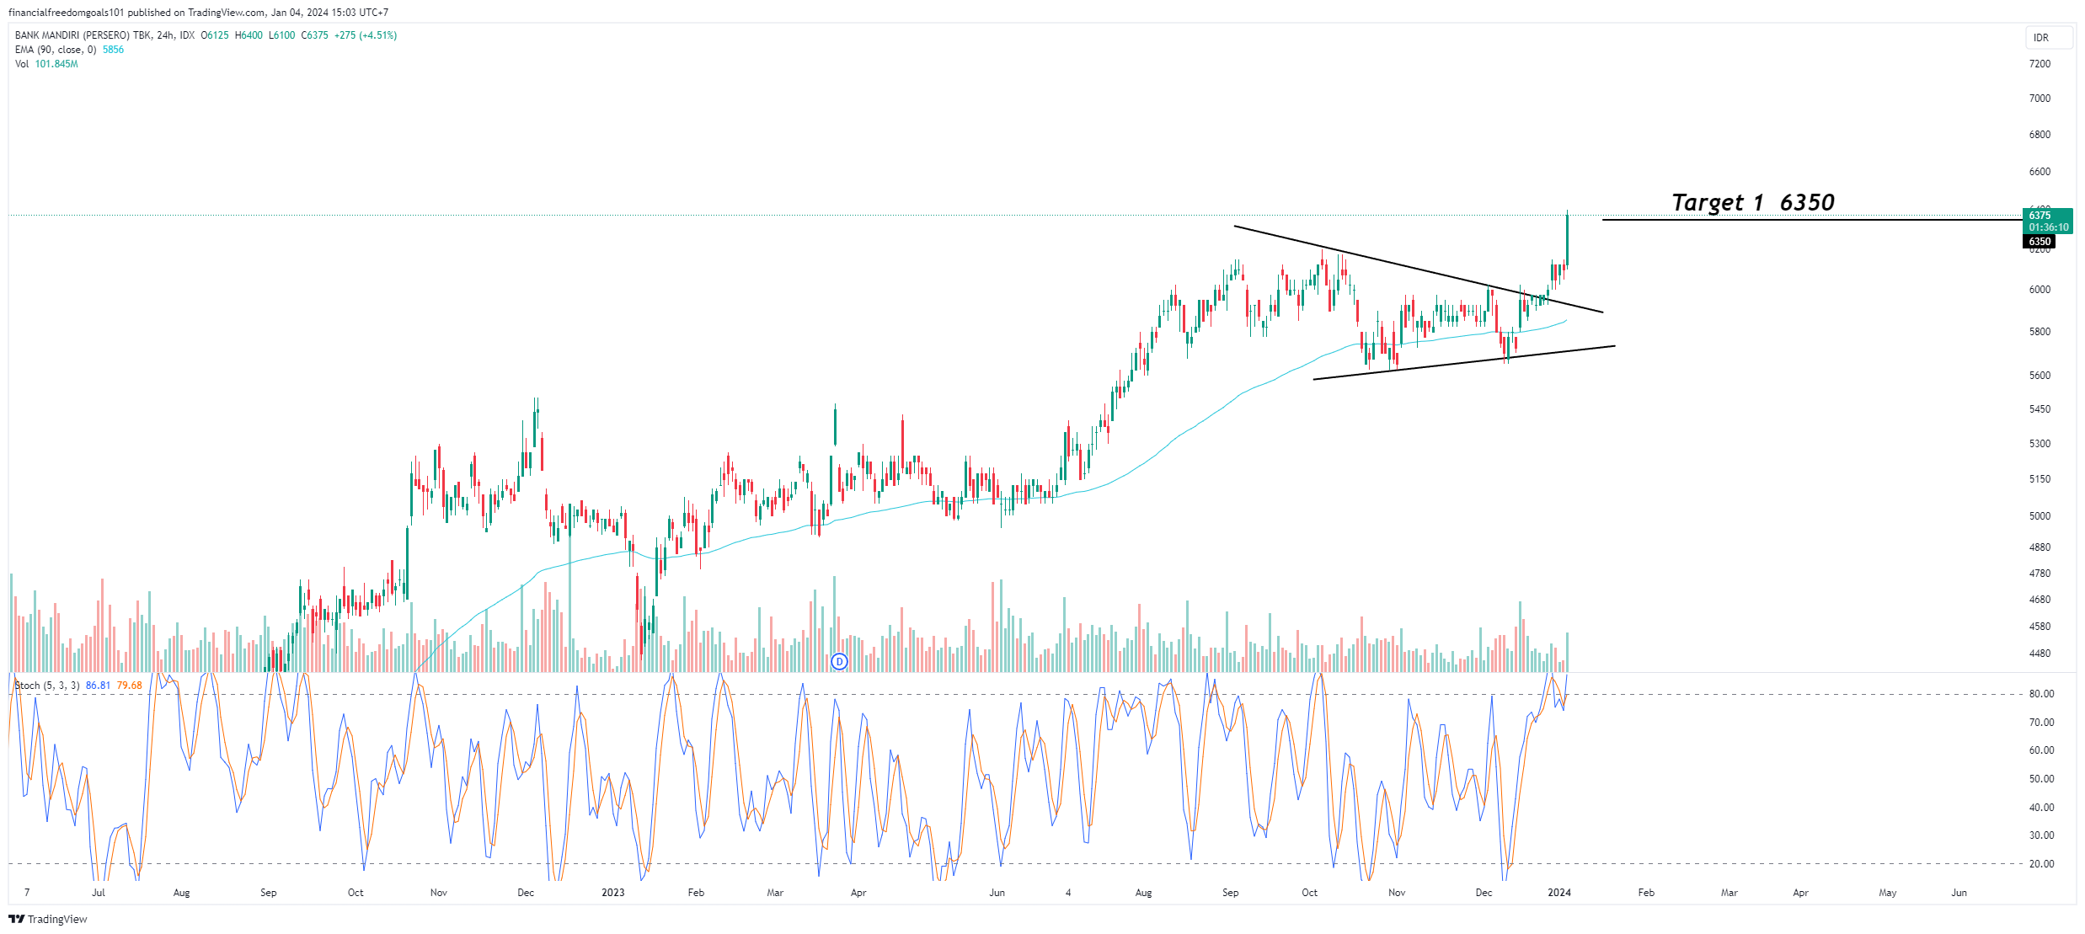This screenshot has height=934, width=2085.
Task: Click the TradingView logo at the bottom left
Action: (x=48, y=919)
